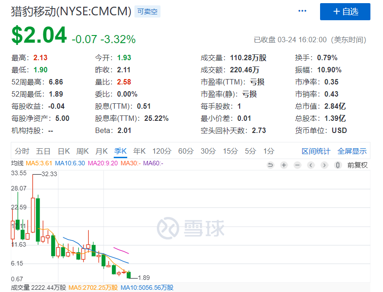Click the 量比 value 2.58
The width and height of the screenshot is (383, 292).
click(x=124, y=82)
